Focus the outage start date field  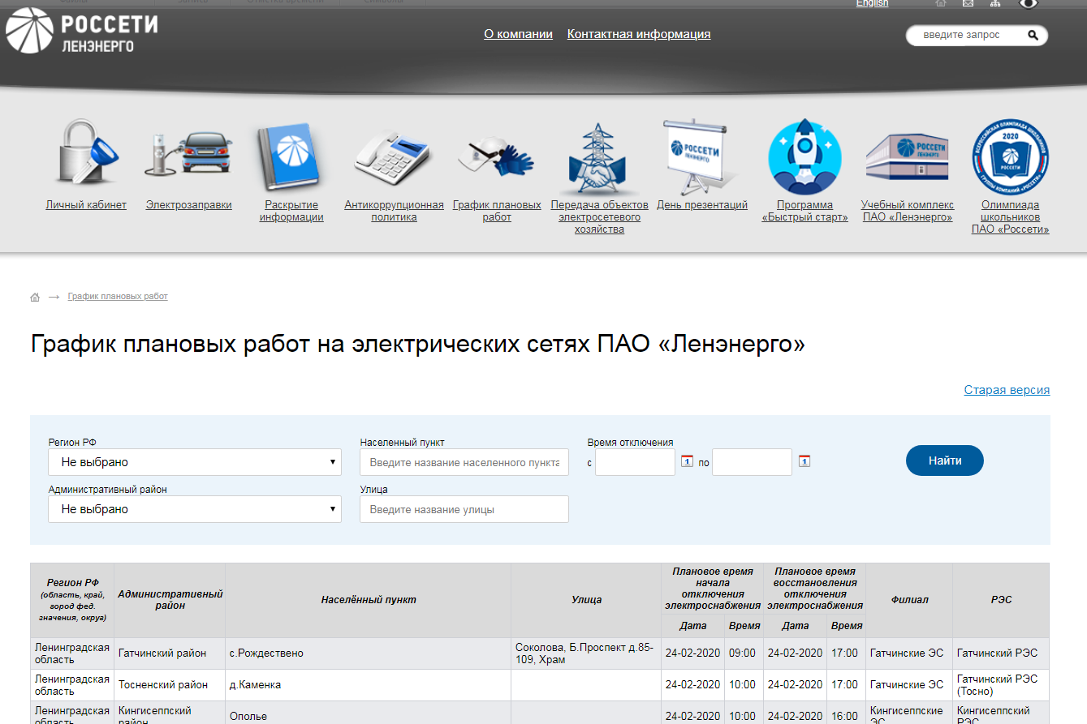(635, 462)
